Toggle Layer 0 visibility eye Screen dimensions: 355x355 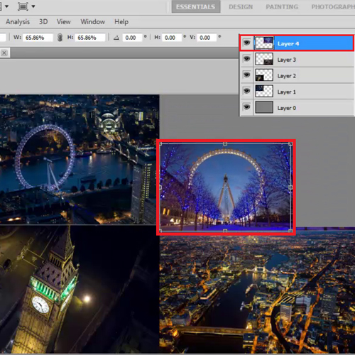click(x=246, y=107)
